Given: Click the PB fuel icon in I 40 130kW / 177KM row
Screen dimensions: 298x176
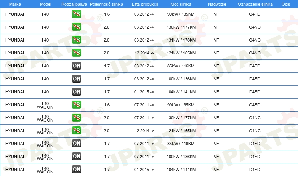Looking at the screenshot, I should click(x=76, y=27).
